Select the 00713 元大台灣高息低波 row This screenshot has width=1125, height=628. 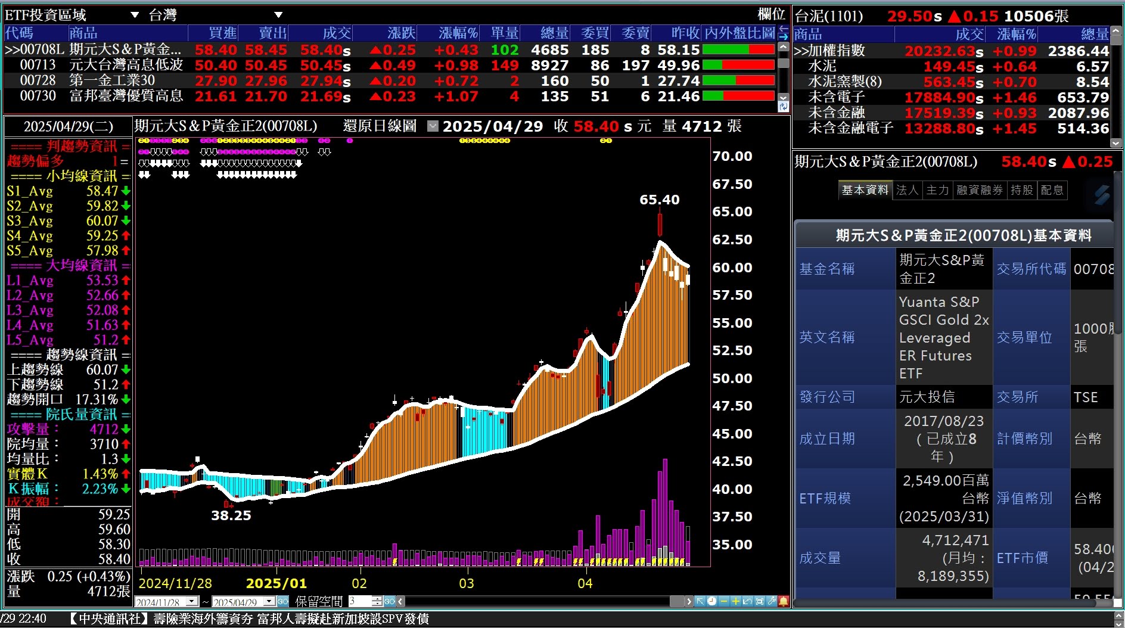[126, 65]
